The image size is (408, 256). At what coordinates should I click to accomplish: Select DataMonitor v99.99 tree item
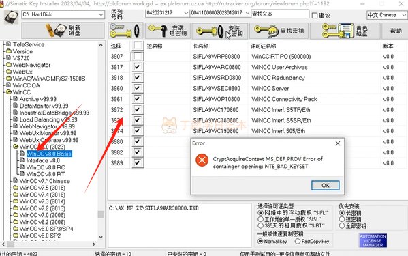44,106
